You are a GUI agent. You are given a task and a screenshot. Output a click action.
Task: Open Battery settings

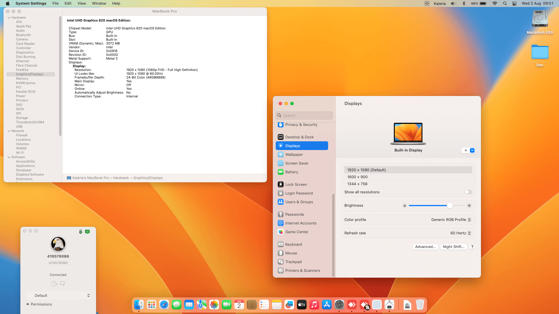(x=291, y=172)
